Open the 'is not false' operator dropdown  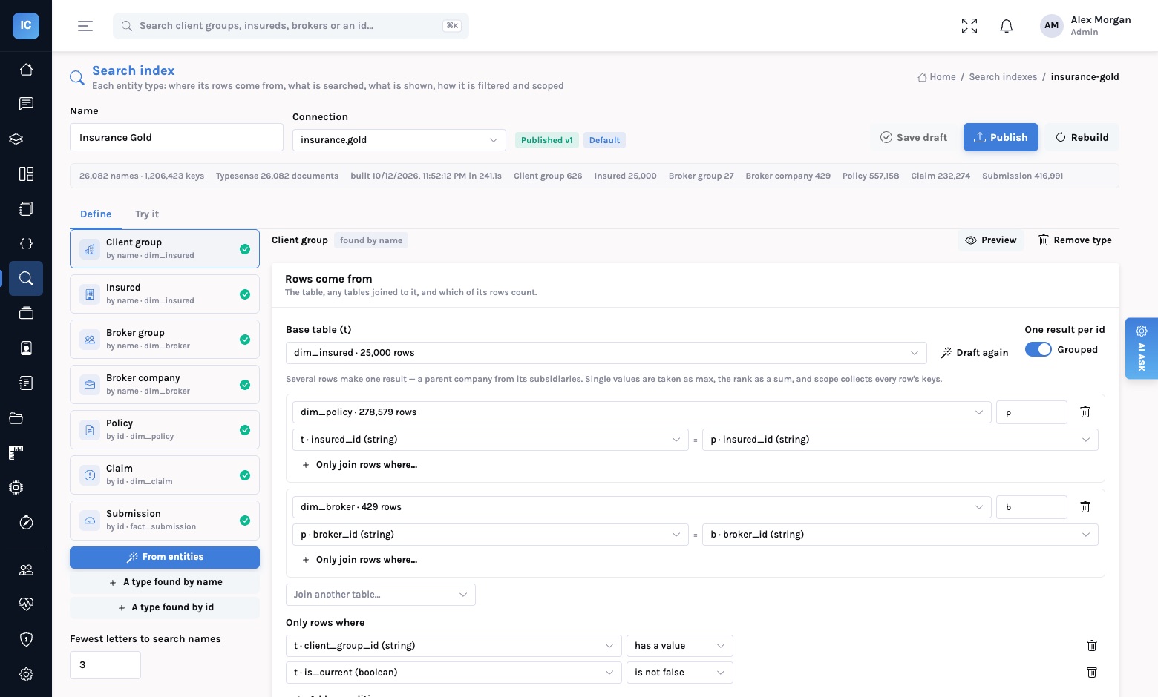pos(680,673)
